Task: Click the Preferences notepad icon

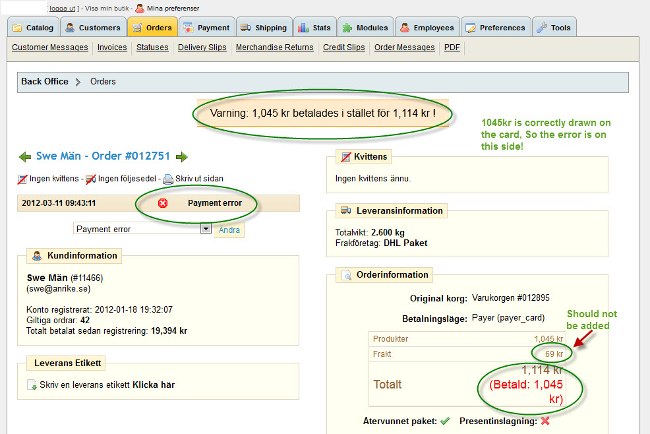Action: [x=471, y=28]
